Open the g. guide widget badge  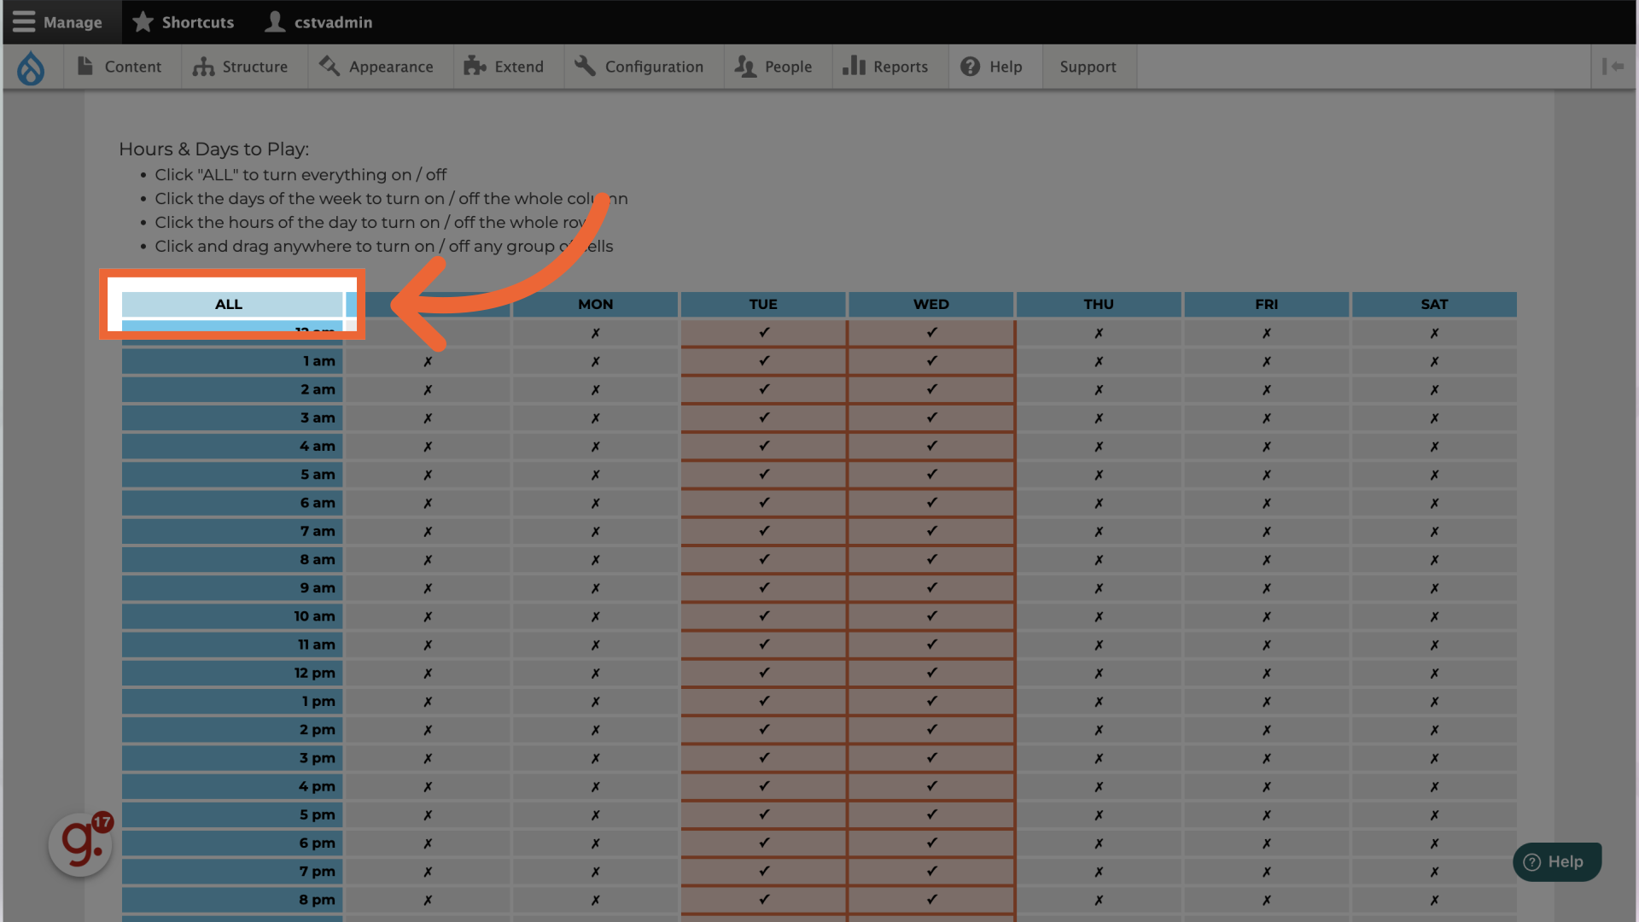click(80, 844)
